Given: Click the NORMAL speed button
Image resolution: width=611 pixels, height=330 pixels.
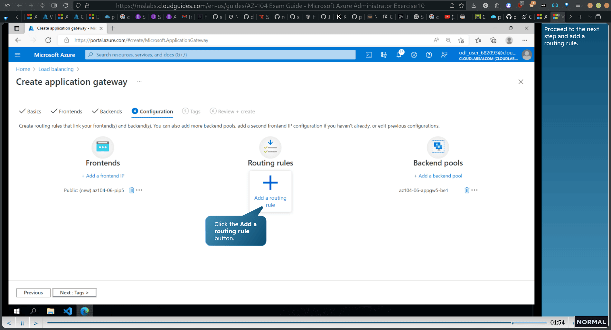Looking at the screenshot, I should (x=591, y=322).
